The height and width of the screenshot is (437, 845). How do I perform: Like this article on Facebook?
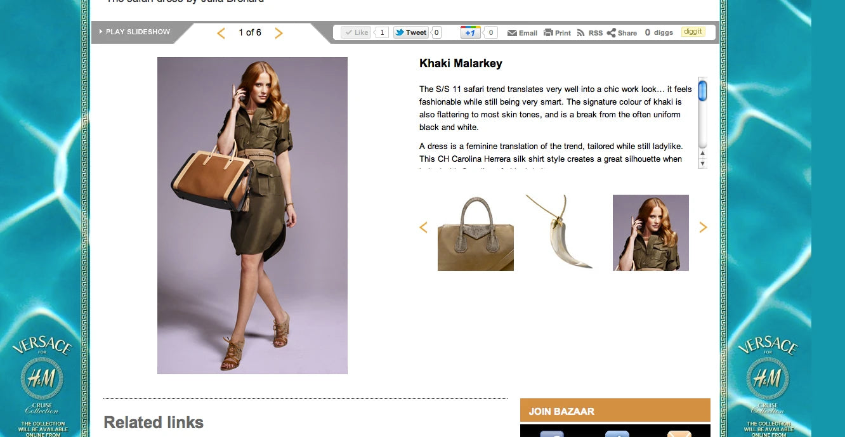coord(356,32)
